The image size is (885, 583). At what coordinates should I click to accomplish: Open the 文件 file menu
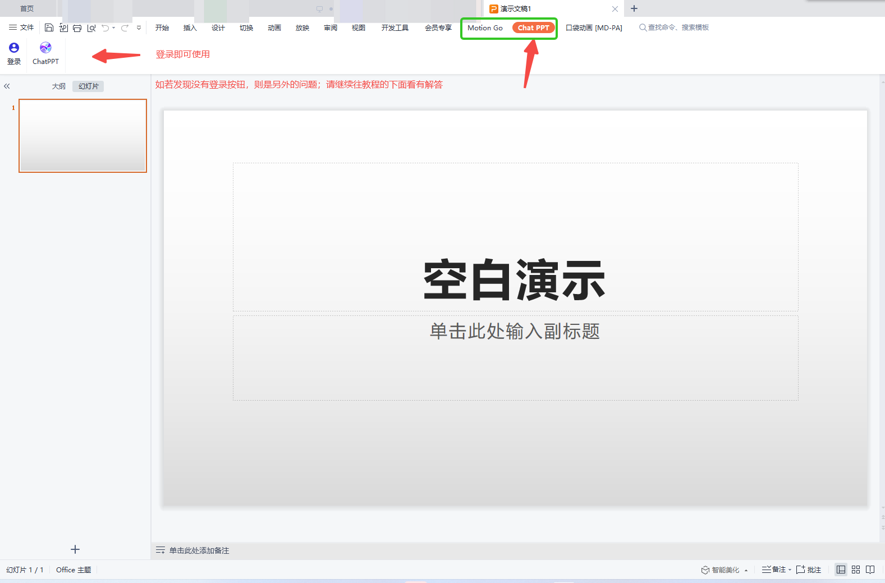21,27
